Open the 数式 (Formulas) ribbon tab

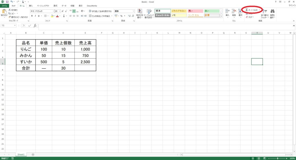(x=55, y=5)
